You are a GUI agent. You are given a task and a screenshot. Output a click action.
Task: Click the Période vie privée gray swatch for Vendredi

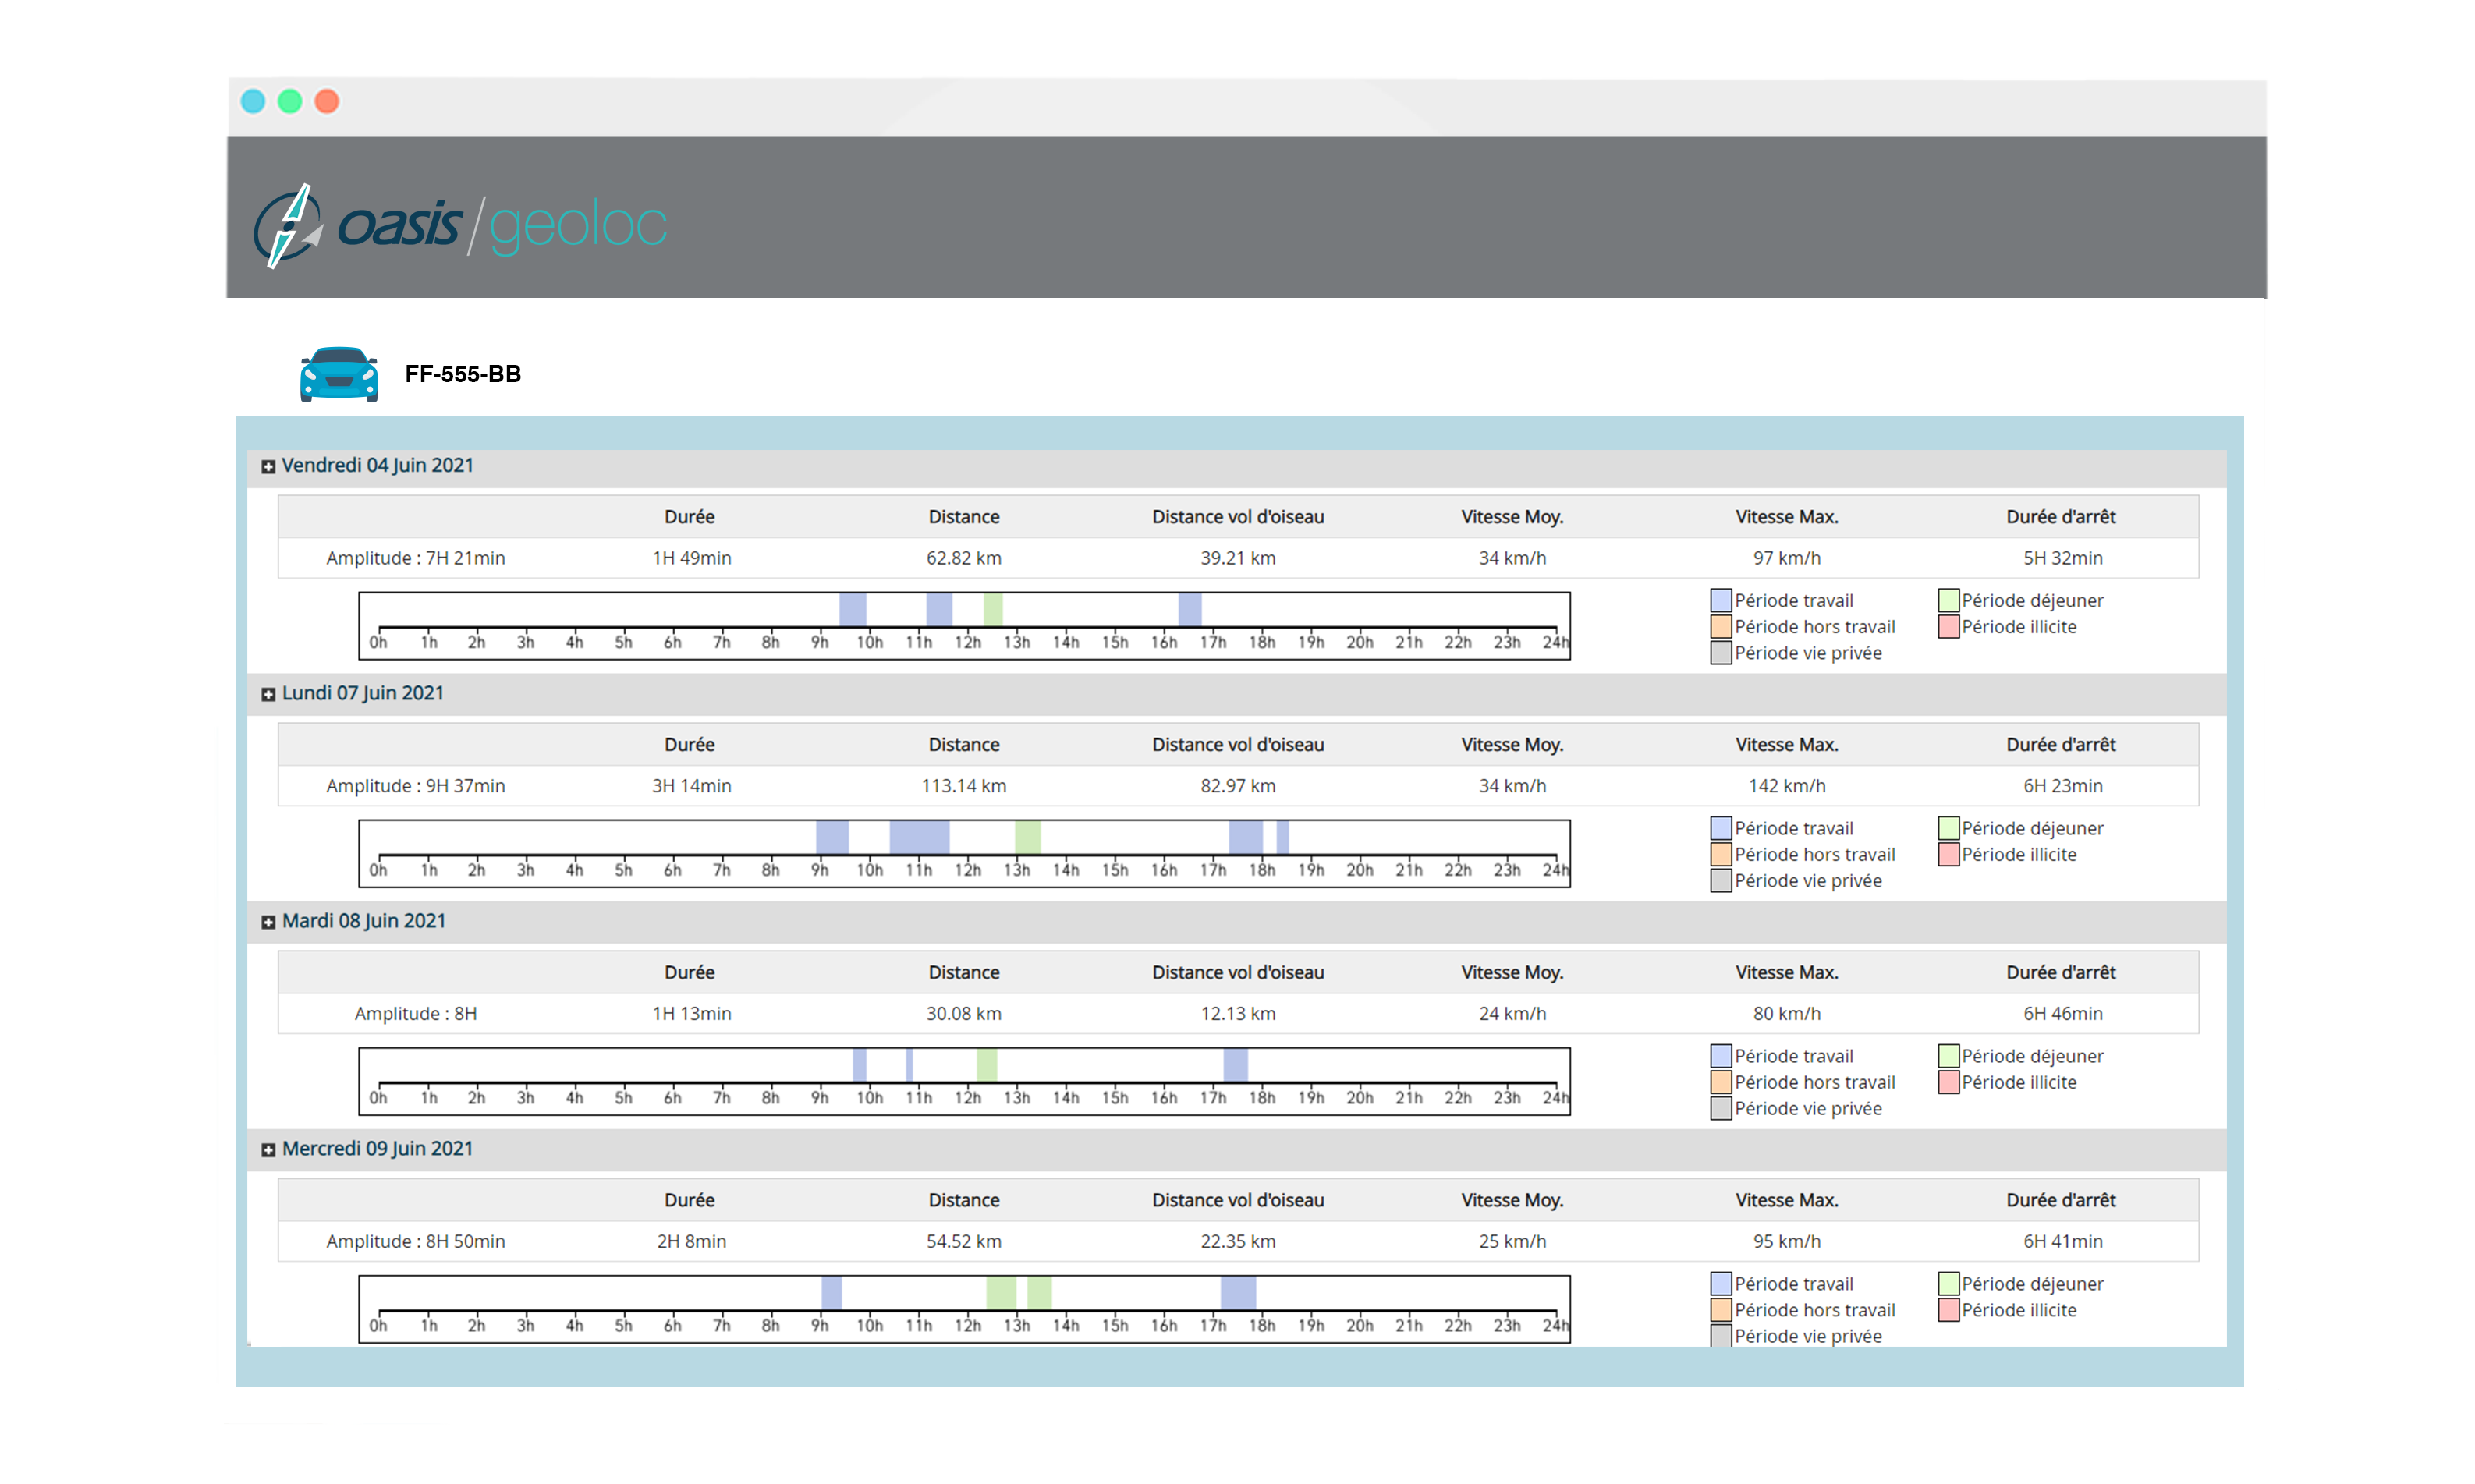(x=1720, y=653)
